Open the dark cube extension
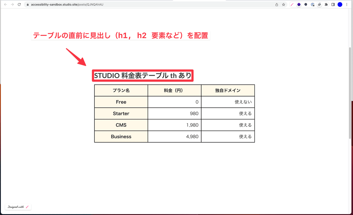353x215 pixels. pyautogui.click(x=306, y=4)
